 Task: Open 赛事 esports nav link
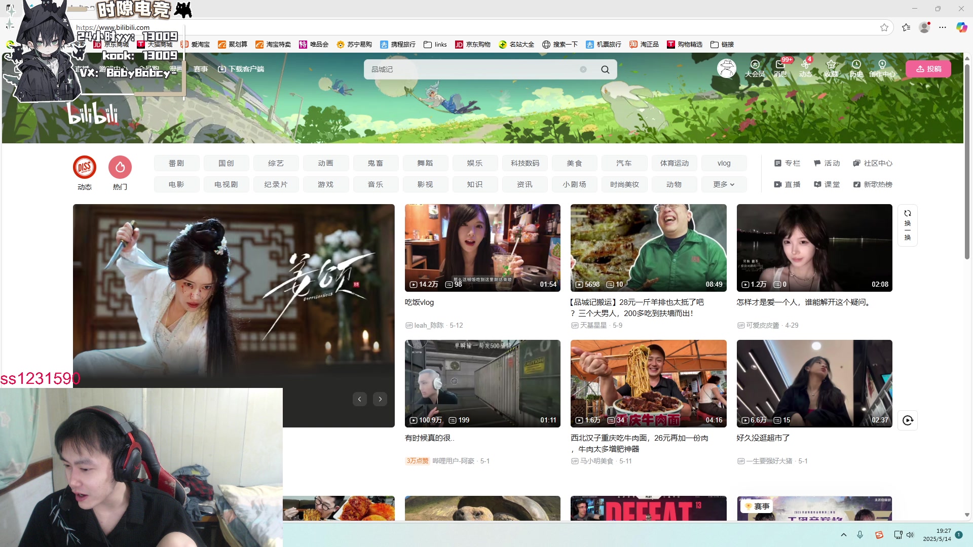click(201, 69)
